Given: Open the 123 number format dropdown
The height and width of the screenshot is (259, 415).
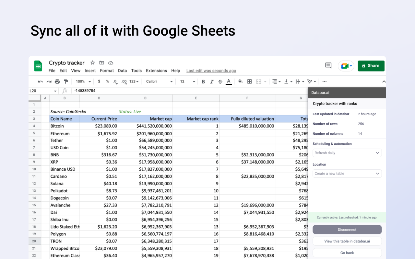Looking at the screenshot, I should [134, 82].
